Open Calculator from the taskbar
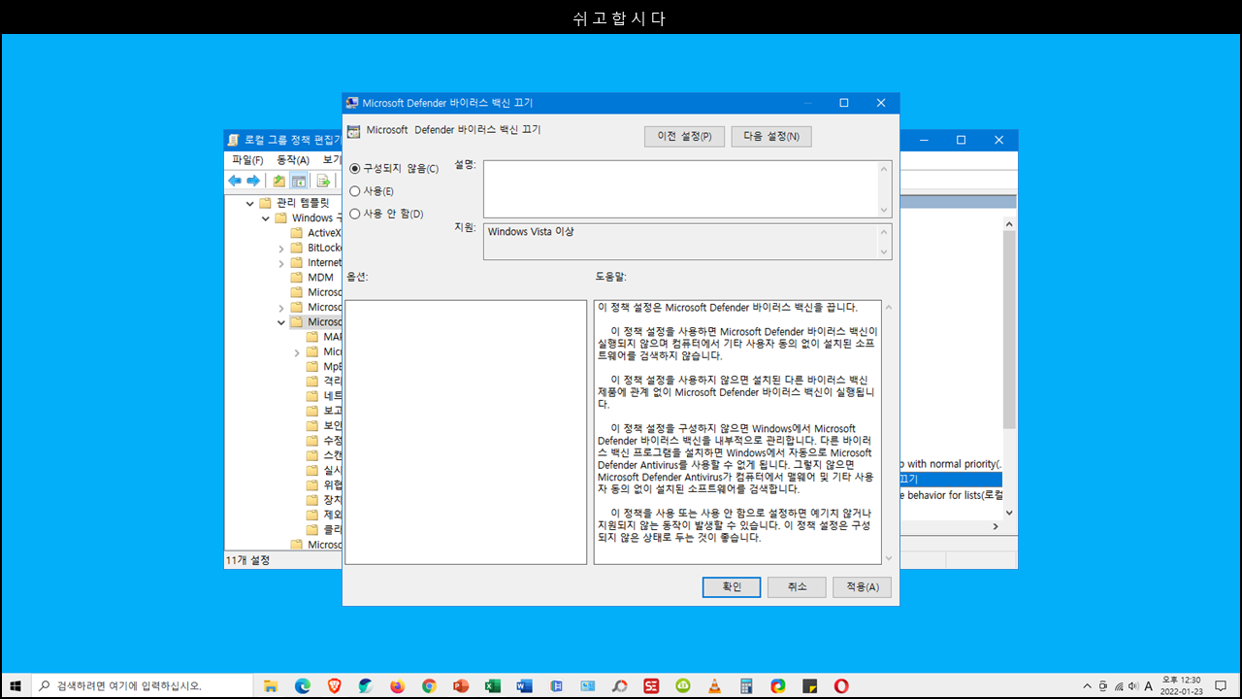1242x699 pixels. [x=746, y=685]
